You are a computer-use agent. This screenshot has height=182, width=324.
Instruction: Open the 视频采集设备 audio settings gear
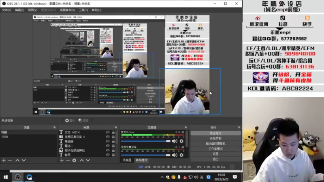coord(181,155)
